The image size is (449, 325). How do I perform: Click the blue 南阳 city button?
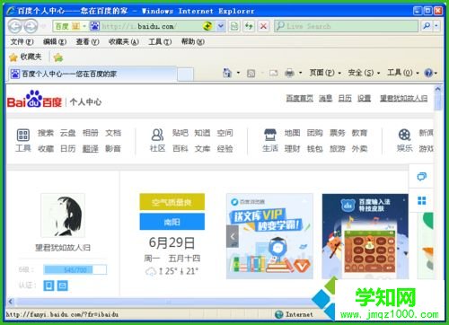[x=172, y=222]
